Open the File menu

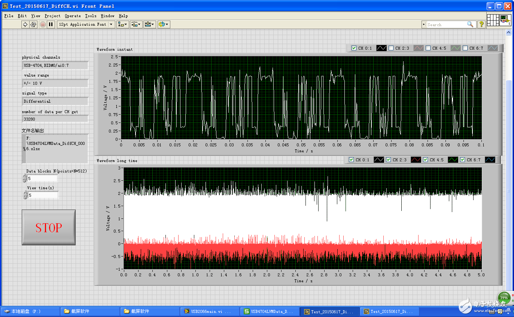(9, 16)
